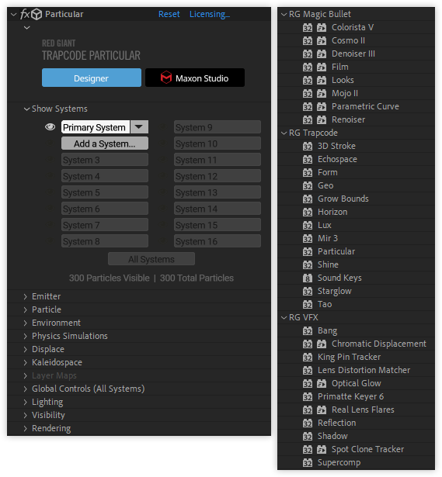
Task: Click the GPU icon beside Optical Glow
Action: tap(321, 384)
